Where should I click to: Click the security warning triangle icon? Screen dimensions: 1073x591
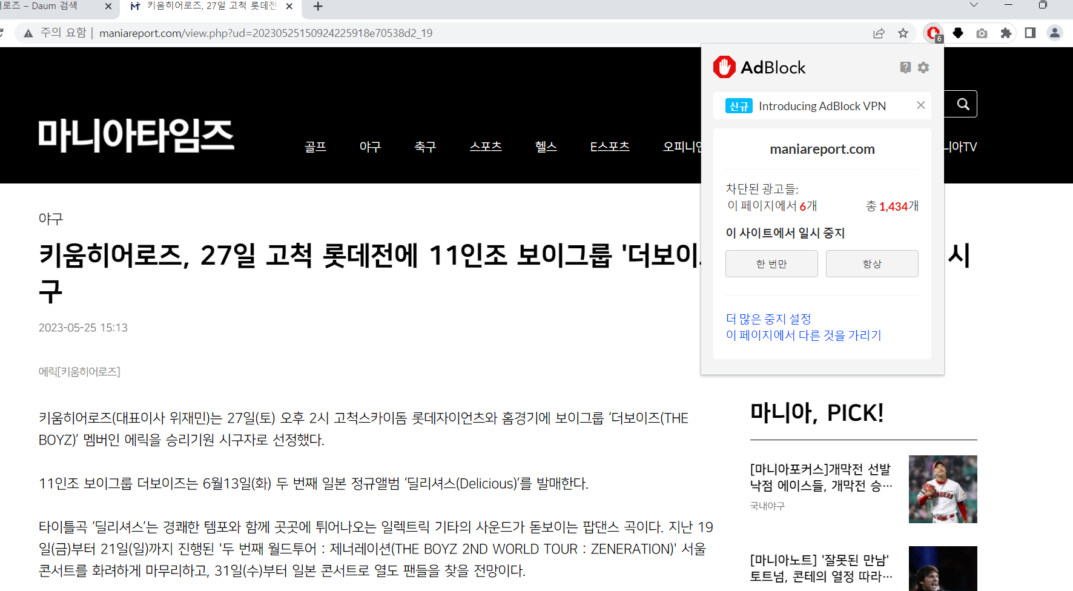point(28,33)
